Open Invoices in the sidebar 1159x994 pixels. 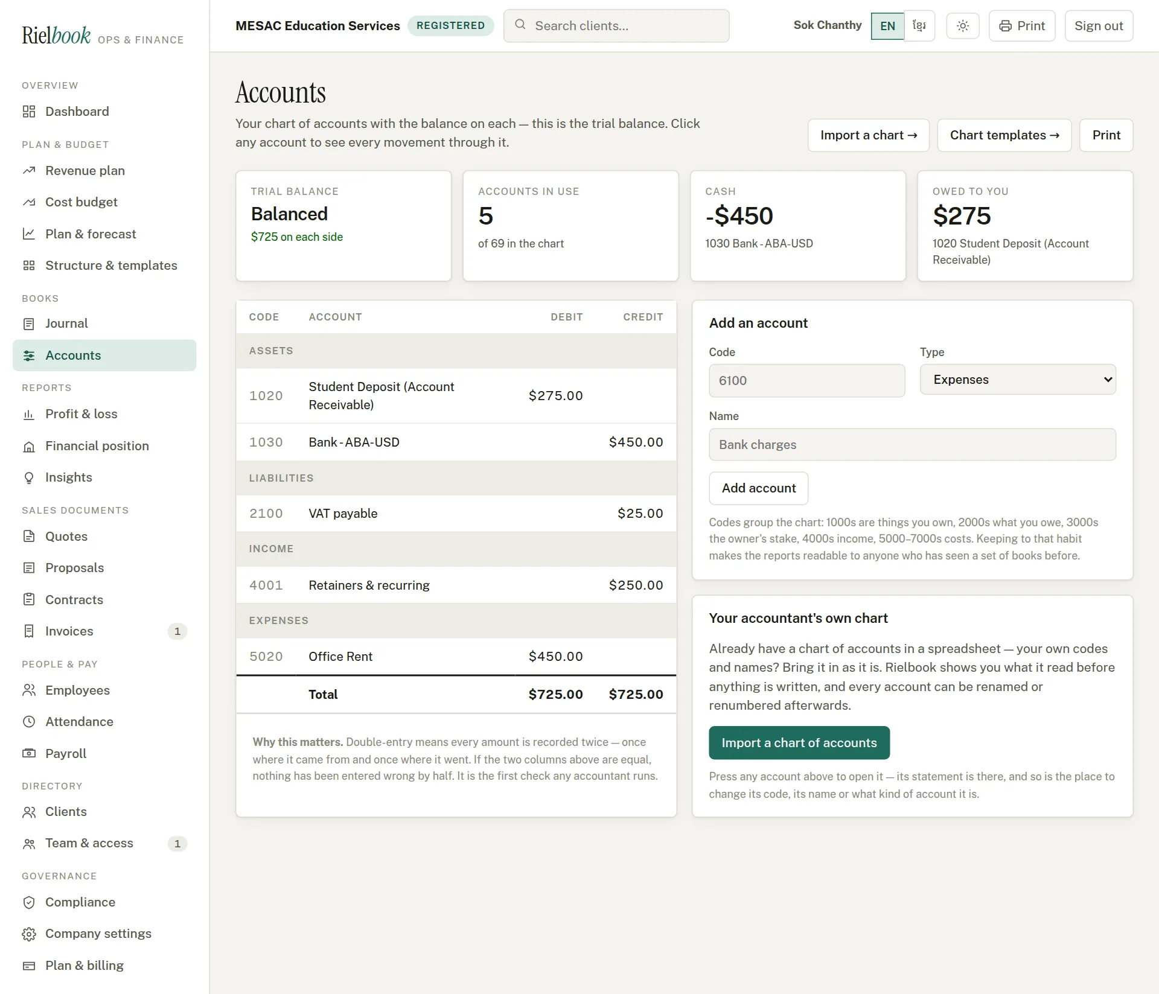[x=104, y=631]
